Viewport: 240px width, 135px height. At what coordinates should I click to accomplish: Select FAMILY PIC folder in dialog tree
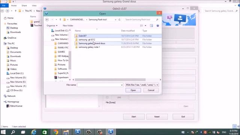61,48
